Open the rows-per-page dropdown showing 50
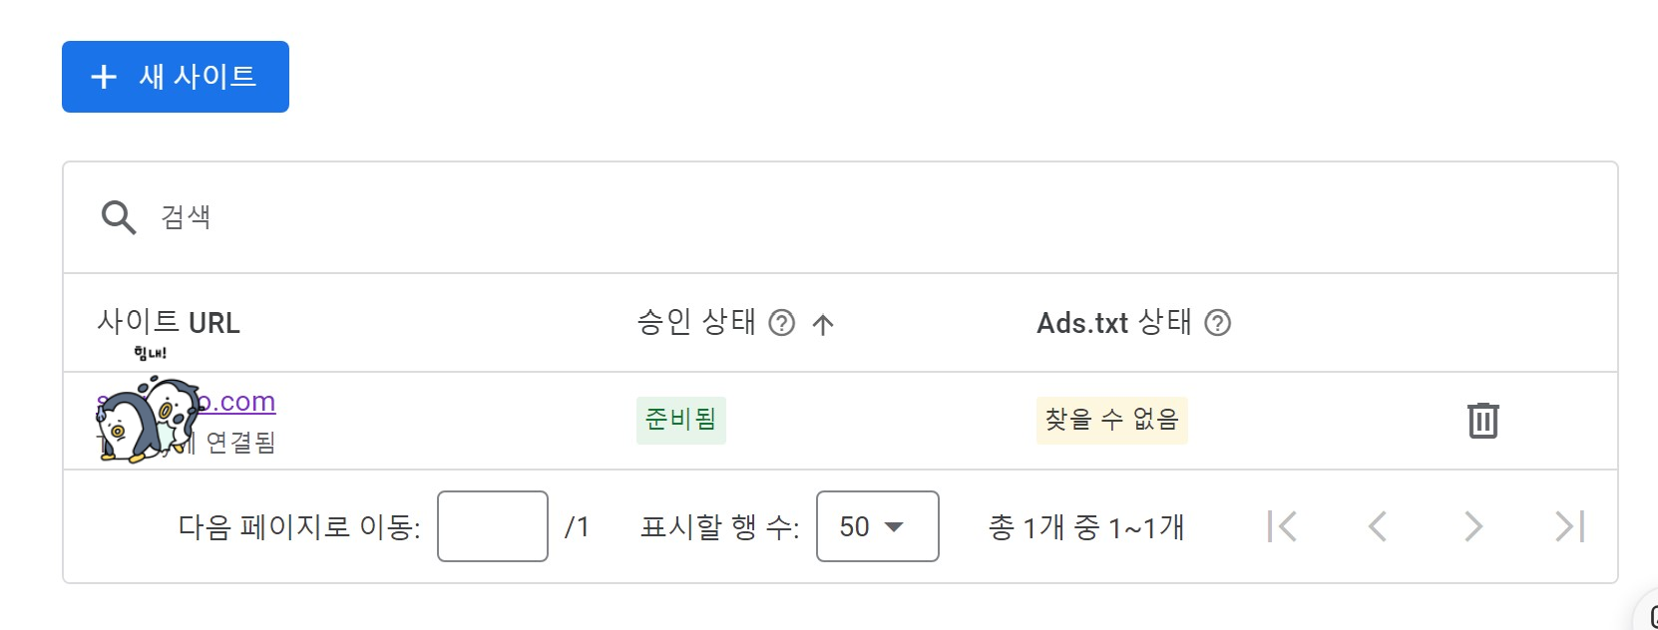The image size is (1658, 630). pyautogui.click(x=876, y=525)
